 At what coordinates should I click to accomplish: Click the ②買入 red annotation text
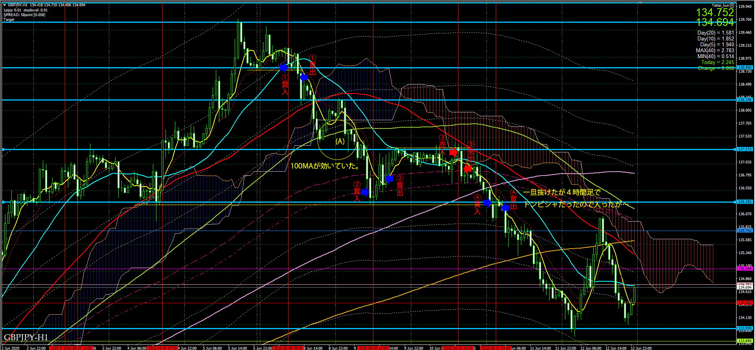357,191
